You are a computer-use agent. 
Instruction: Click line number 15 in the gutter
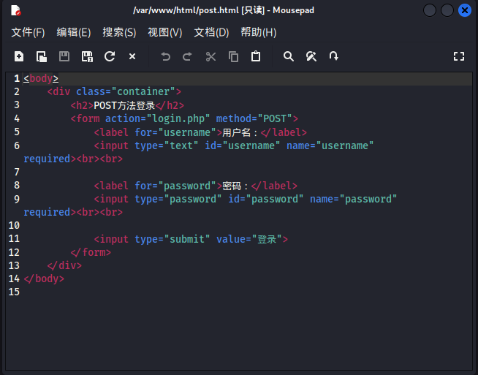[x=14, y=292]
